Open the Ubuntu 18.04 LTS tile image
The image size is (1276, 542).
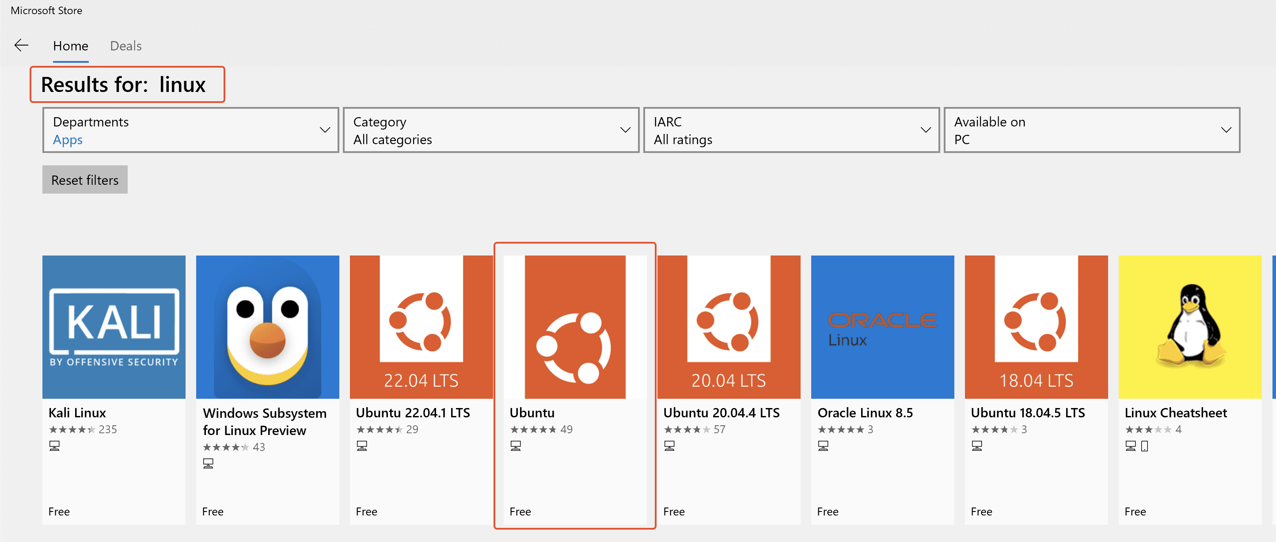[1036, 327]
